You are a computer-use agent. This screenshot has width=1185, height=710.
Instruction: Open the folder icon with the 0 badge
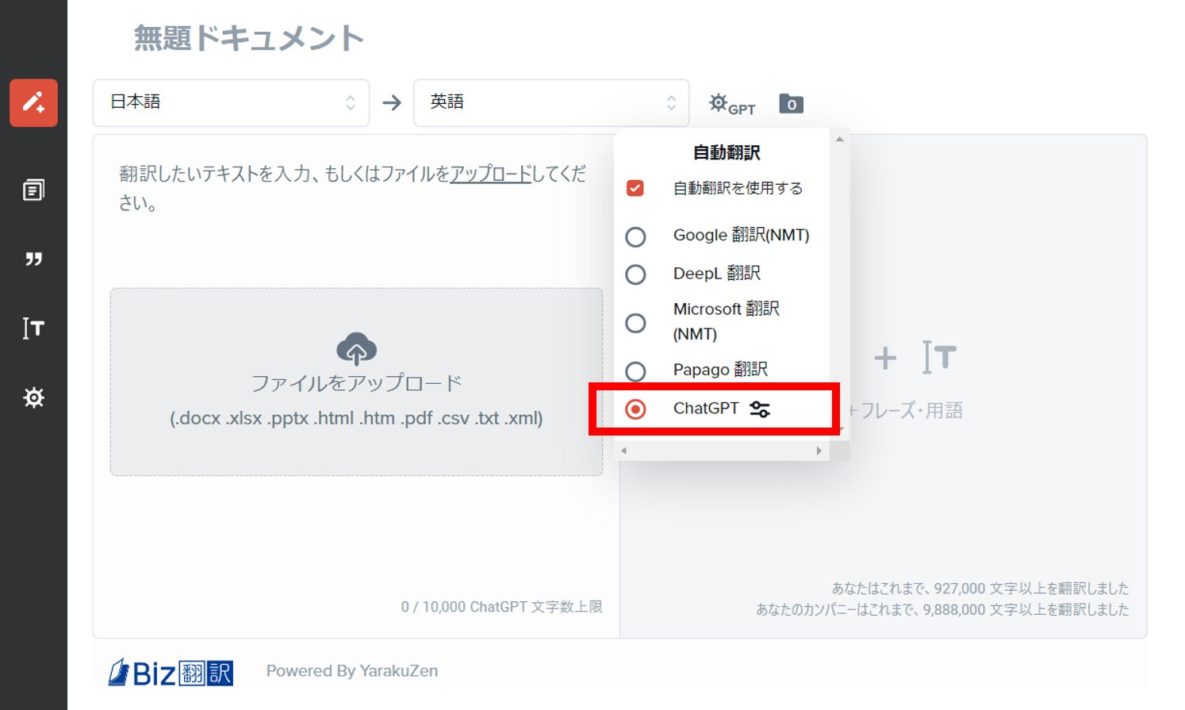coord(791,104)
